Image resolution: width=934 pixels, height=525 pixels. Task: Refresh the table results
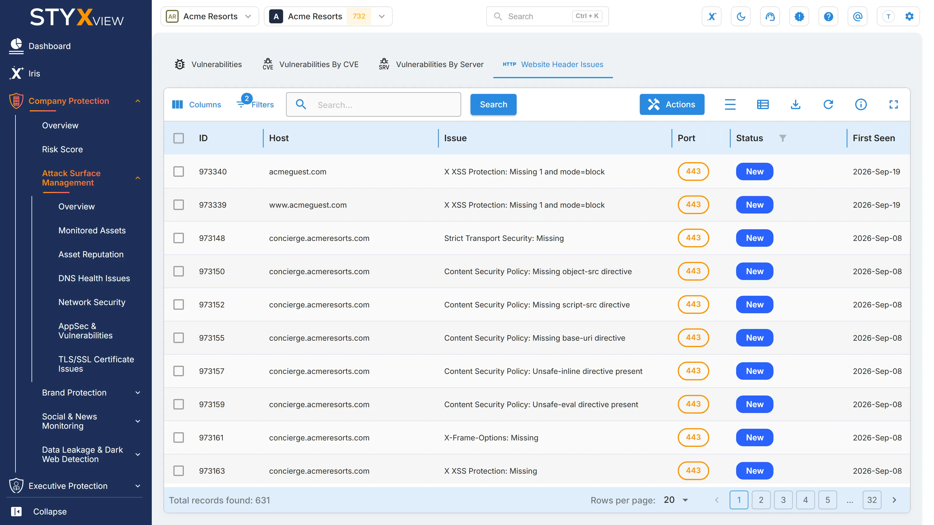click(828, 104)
